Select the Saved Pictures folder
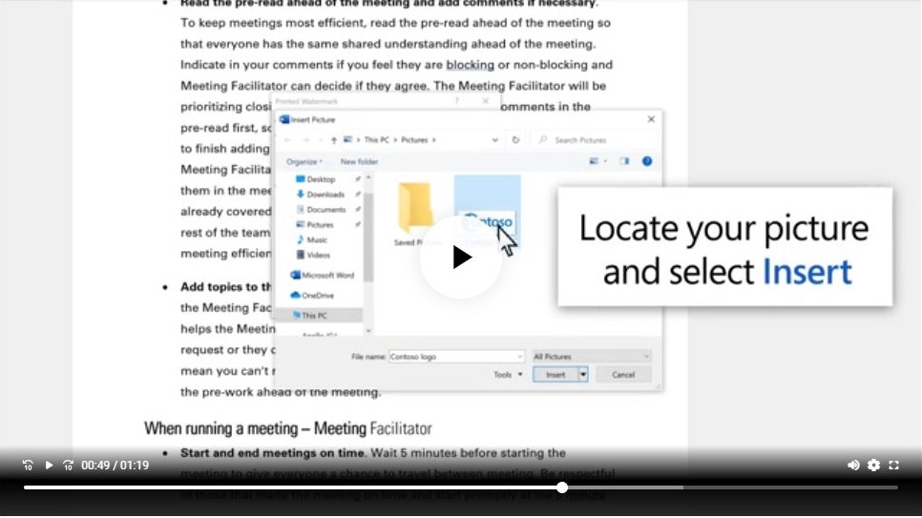922x518 pixels. tap(415, 214)
